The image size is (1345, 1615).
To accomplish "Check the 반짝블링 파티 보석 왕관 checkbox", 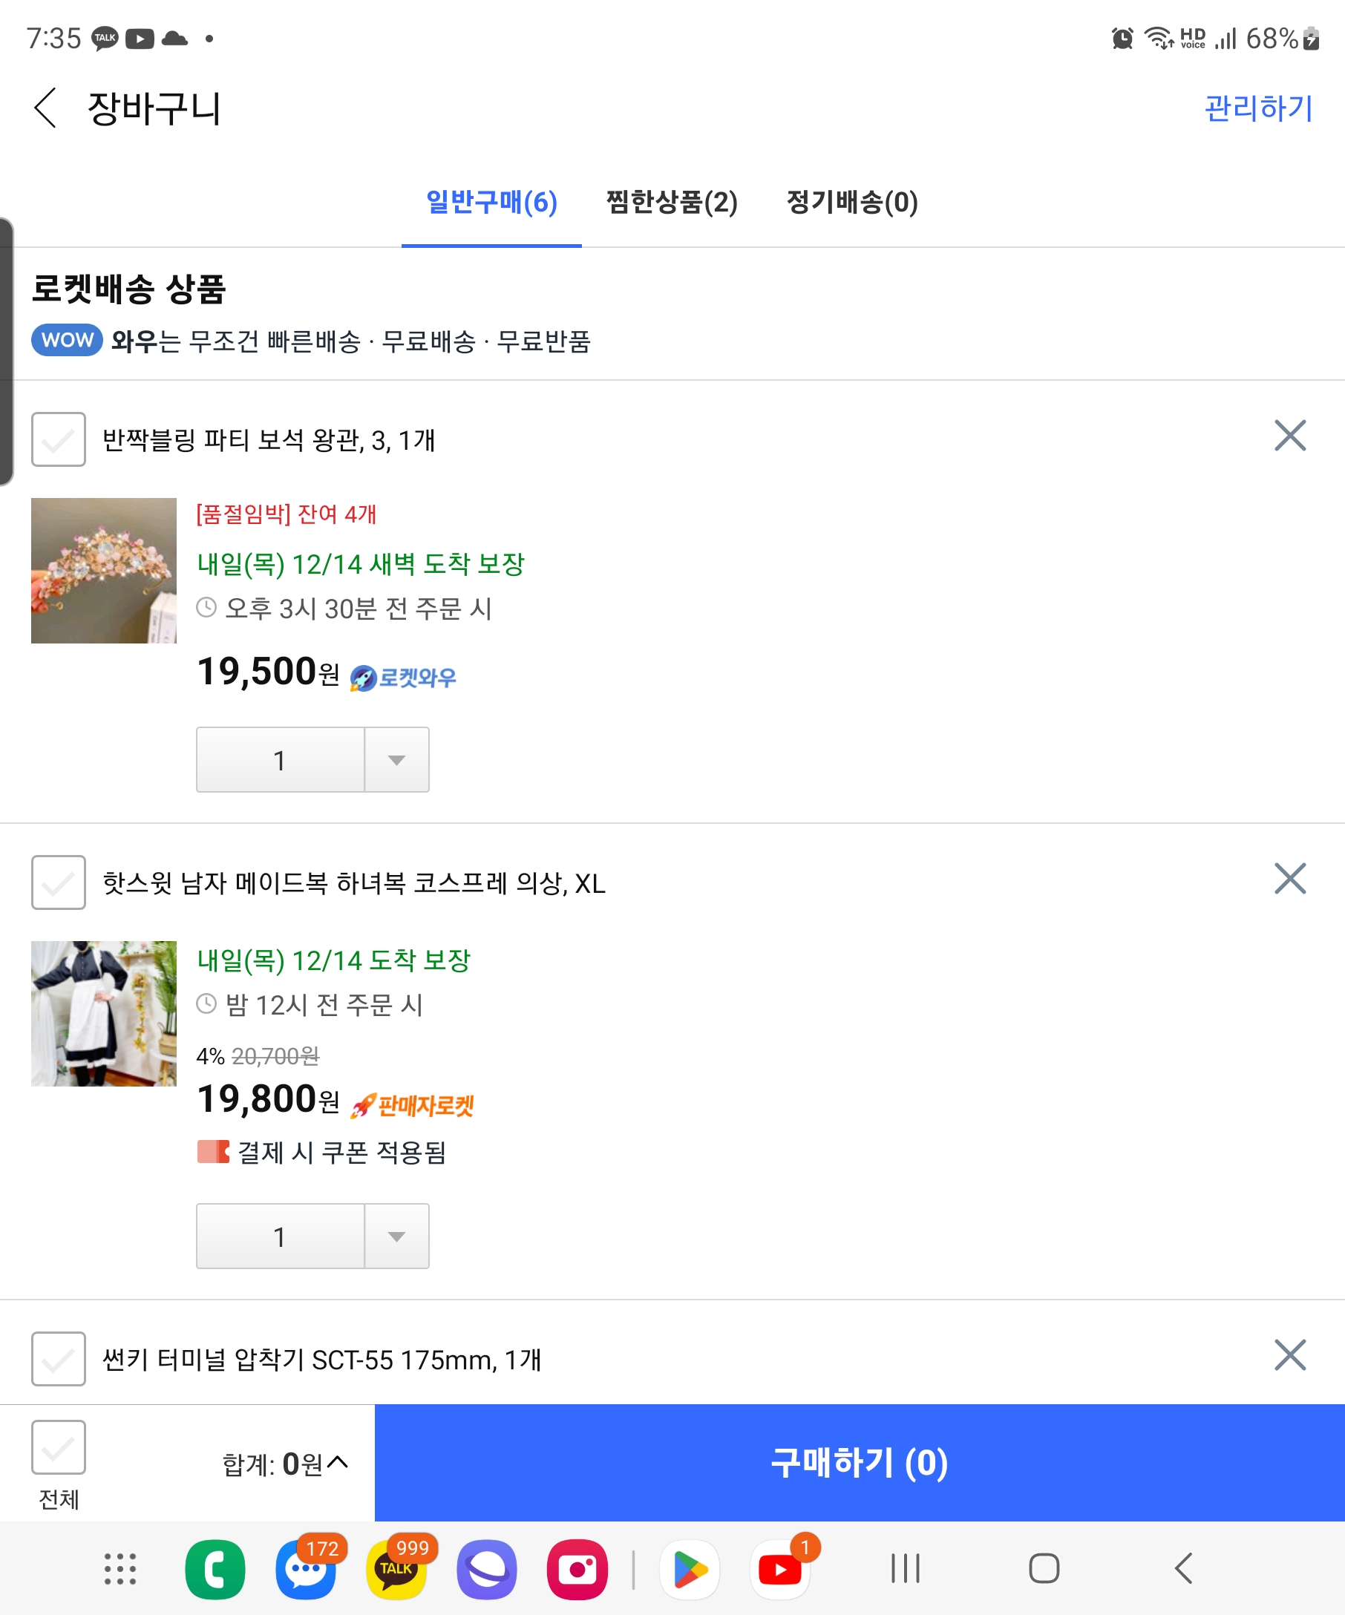I will (x=59, y=439).
